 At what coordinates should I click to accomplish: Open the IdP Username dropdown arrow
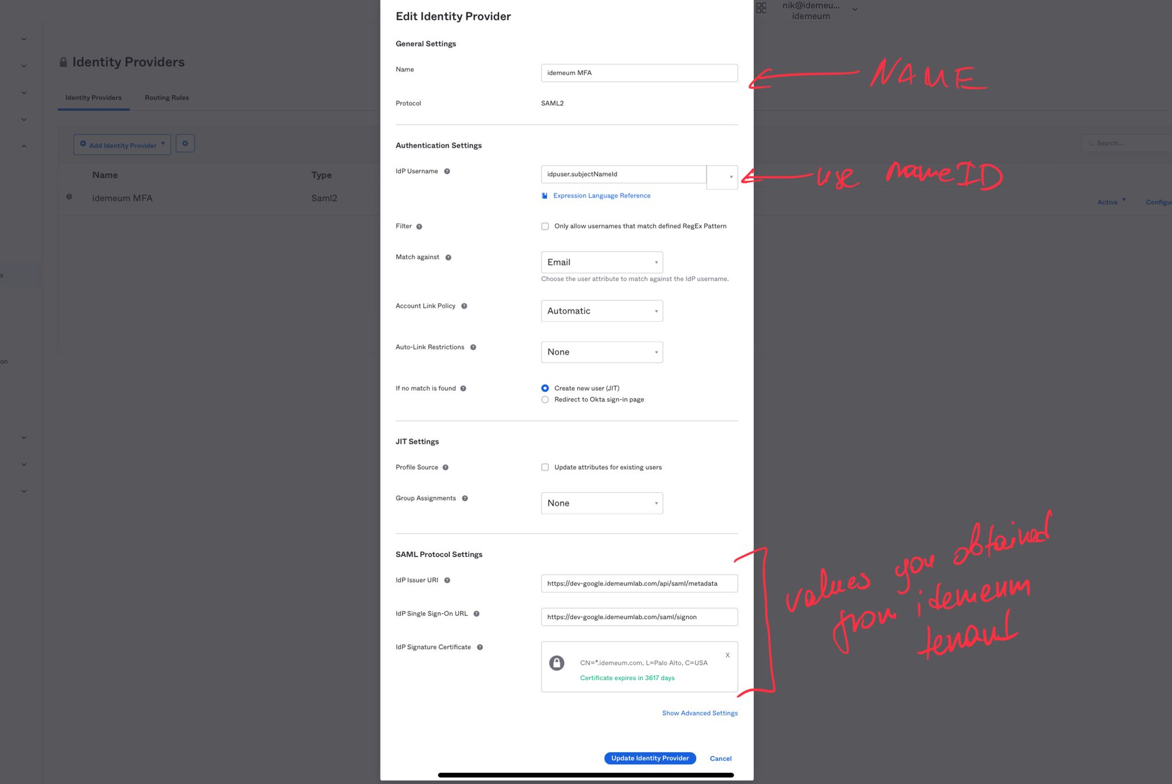pyautogui.click(x=723, y=177)
